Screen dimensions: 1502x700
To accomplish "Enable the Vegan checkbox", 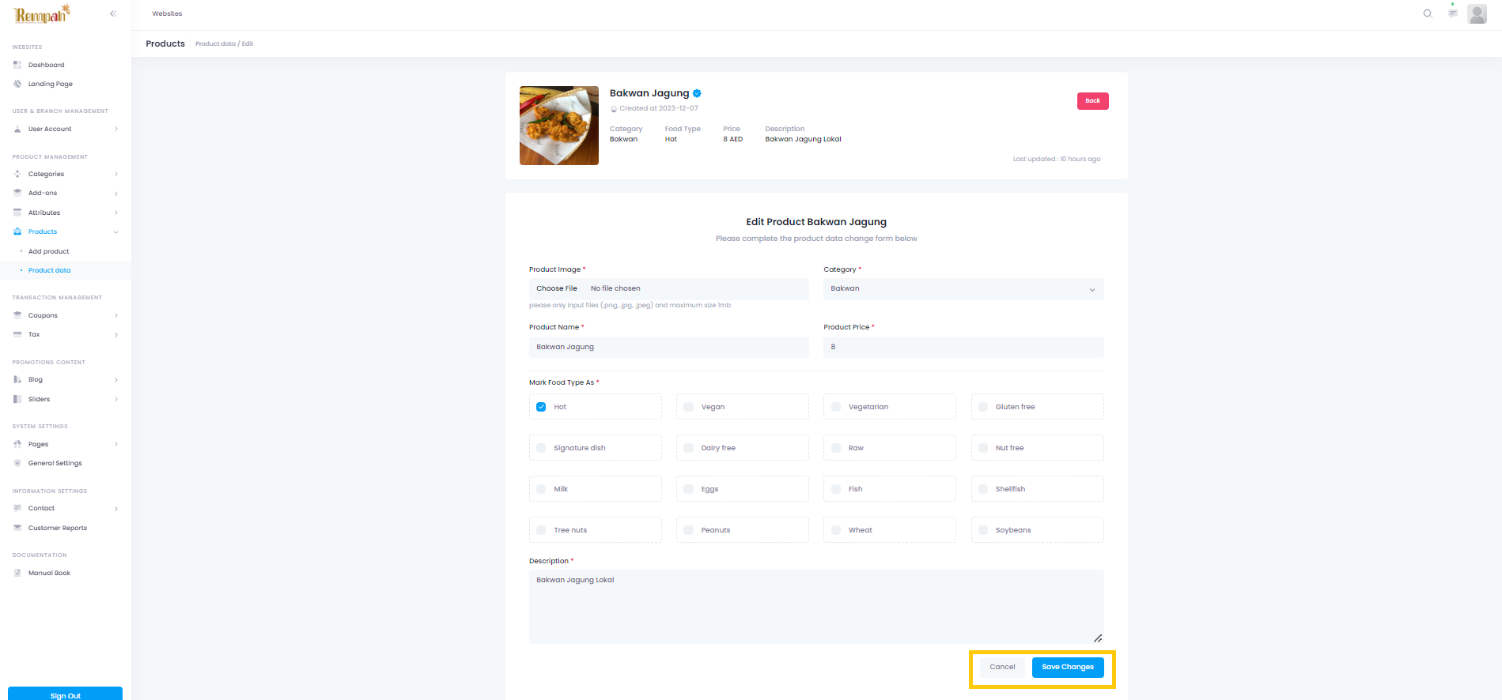I will (x=688, y=407).
